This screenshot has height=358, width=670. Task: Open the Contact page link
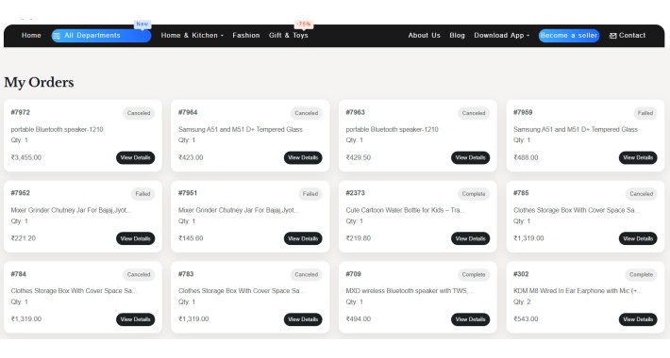[x=628, y=36]
